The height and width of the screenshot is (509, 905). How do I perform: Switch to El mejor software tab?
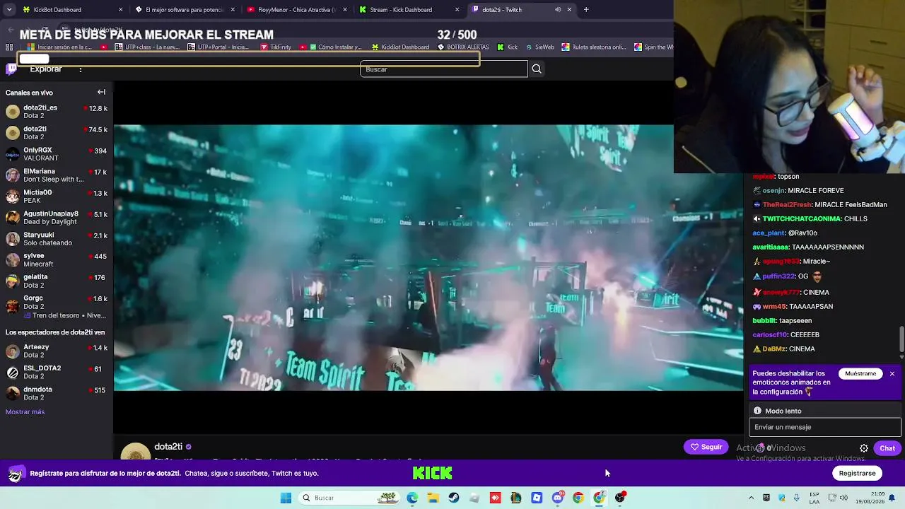(184, 10)
